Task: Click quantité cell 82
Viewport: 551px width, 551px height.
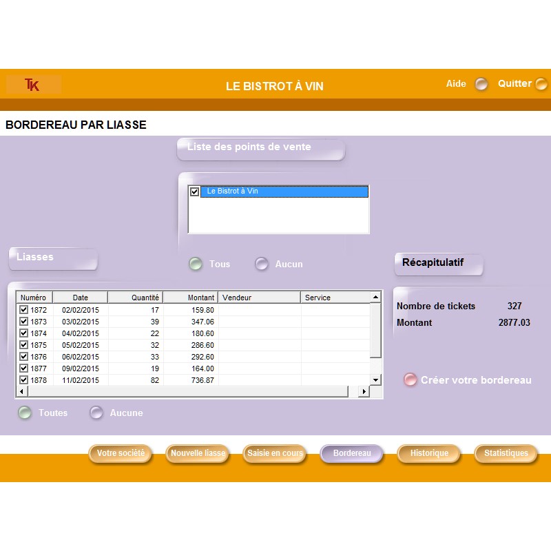Action: (154, 380)
